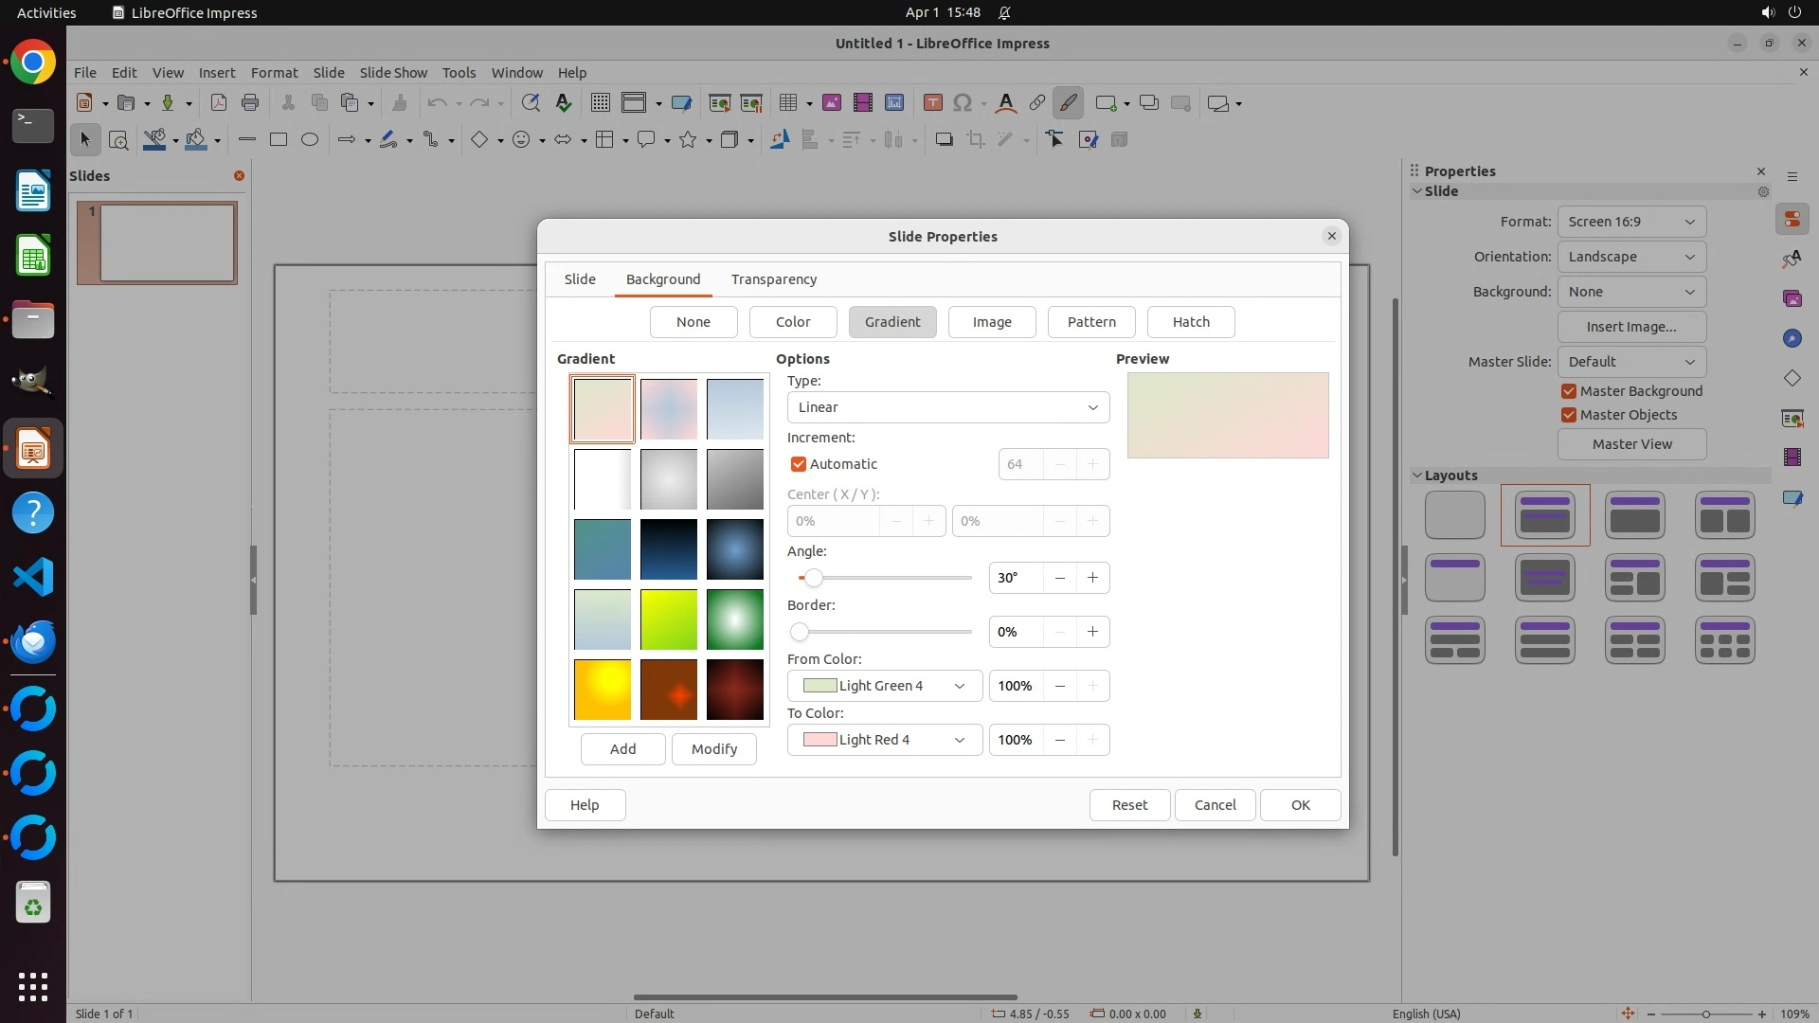Open LibreOffice Calc from the dock

(x=33, y=256)
